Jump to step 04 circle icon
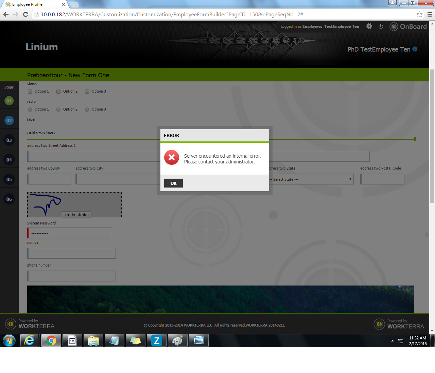Image resolution: width=435 pixels, height=373 pixels. tap(9, 160)
